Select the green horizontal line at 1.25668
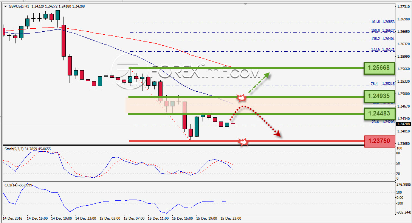Screen dimensions: 412x223 point(246,68)
